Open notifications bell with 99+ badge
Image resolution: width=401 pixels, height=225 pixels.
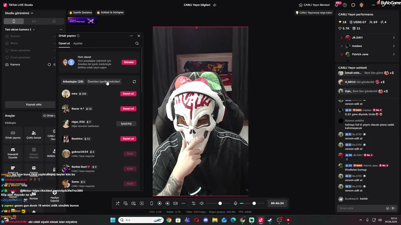tap(337, 5)
